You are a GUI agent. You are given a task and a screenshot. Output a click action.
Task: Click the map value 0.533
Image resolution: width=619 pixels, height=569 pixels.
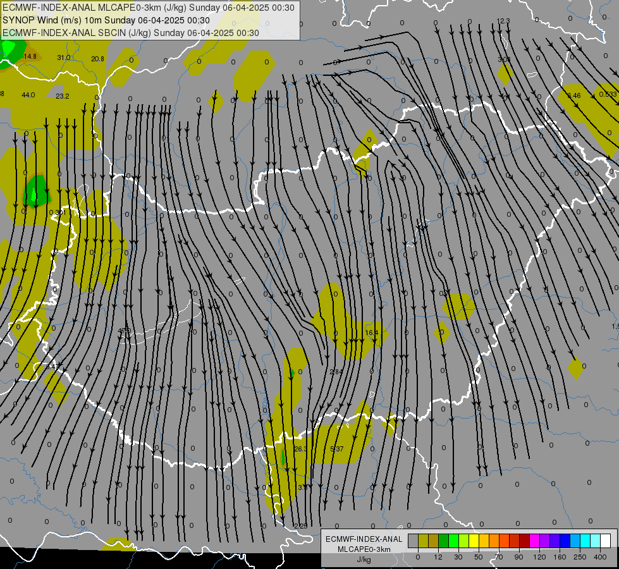[608, 94]
